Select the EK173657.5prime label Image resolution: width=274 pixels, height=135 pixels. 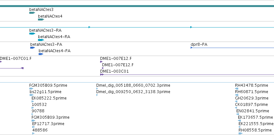(x=255, y=117)
